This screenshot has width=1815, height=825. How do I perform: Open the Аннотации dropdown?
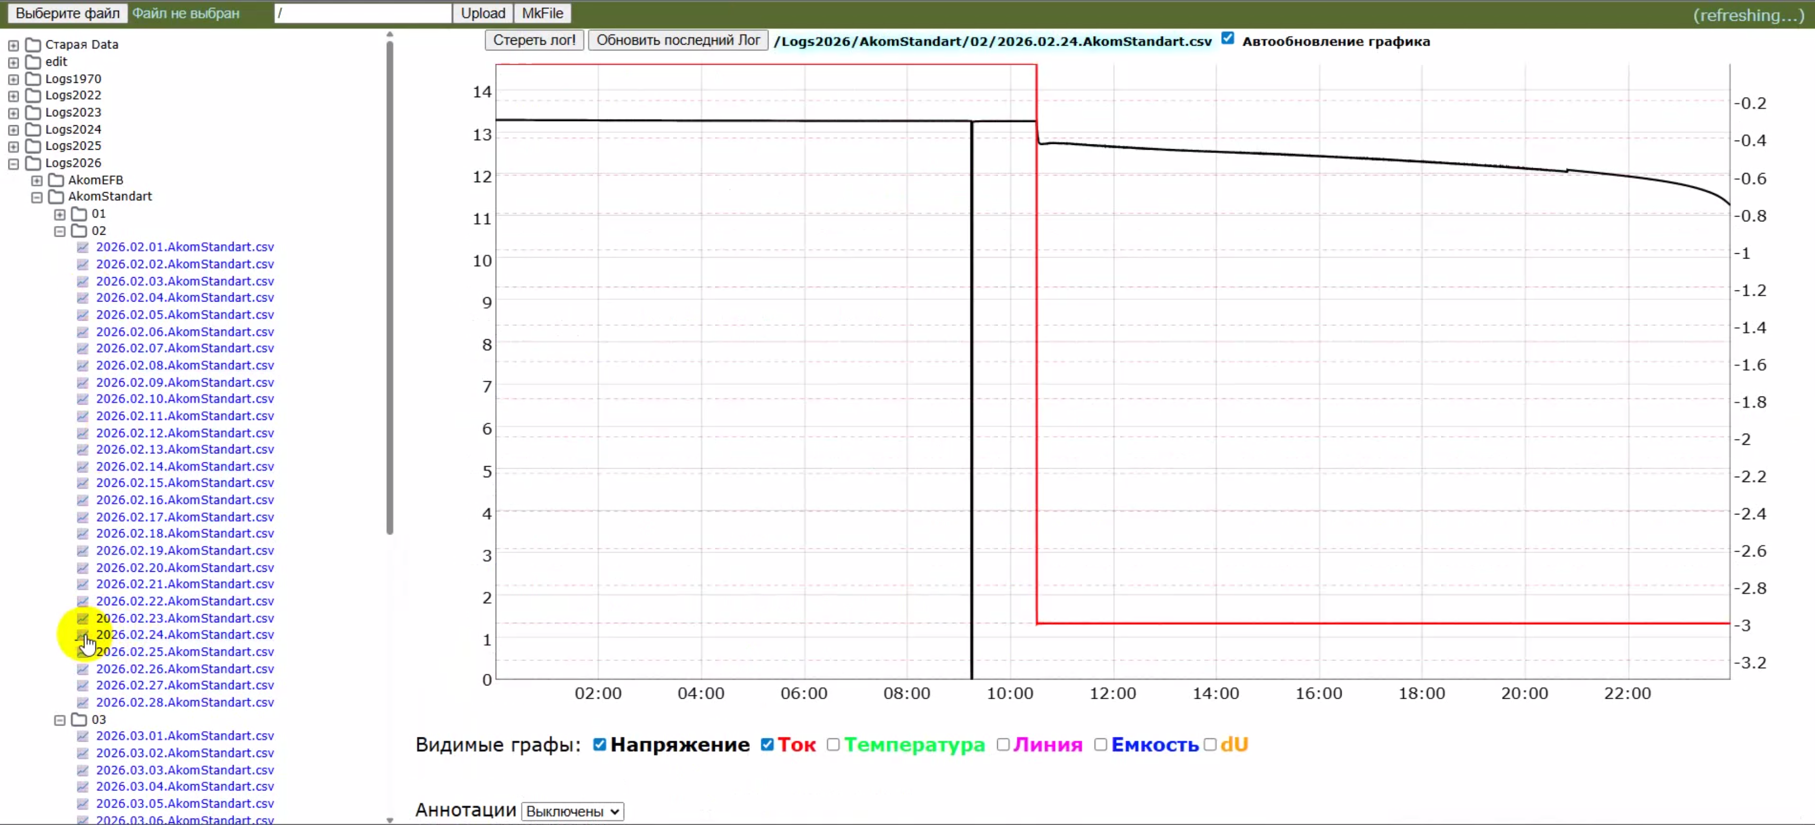point(572,812)
